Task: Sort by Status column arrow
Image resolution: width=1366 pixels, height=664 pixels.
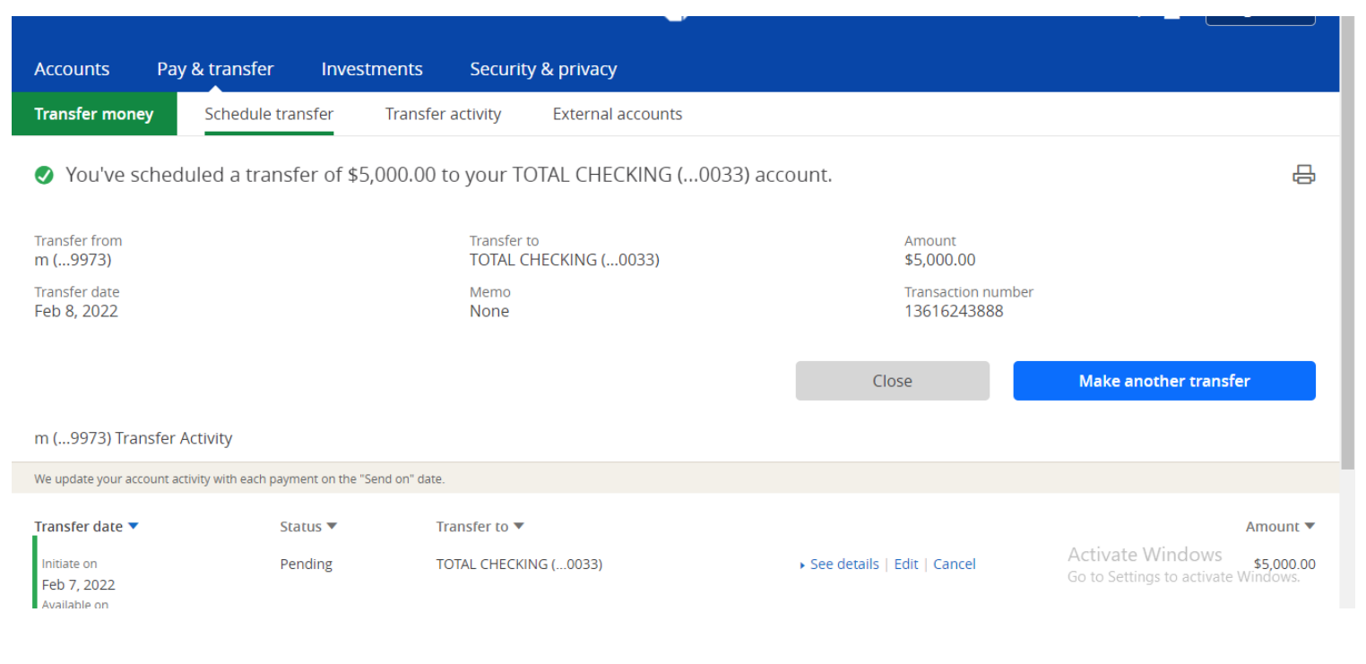Action: click(332, 526)
